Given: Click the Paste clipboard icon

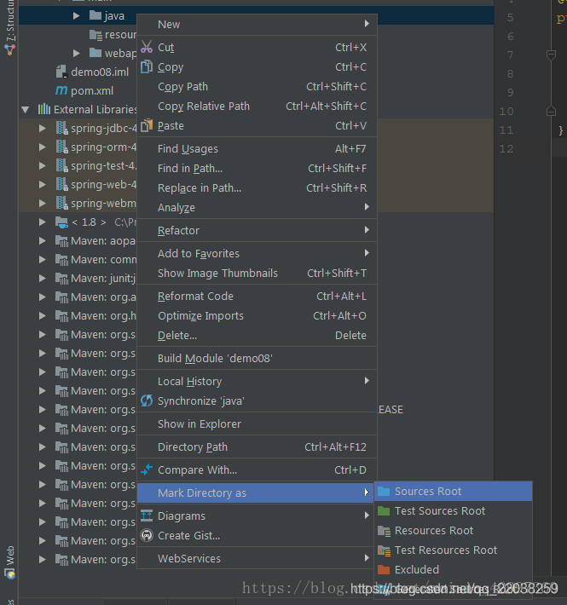Looking at the screenshot, I should pos(147,125).
